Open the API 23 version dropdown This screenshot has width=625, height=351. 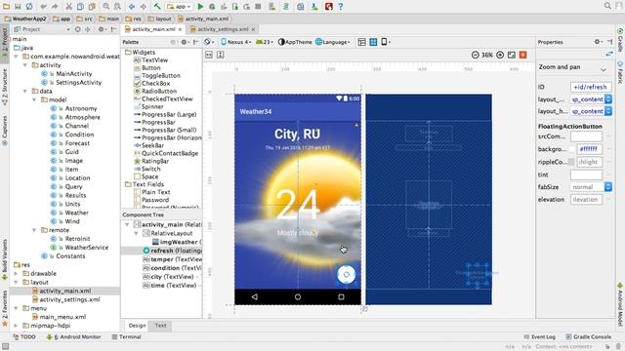[x=264, y=42]
